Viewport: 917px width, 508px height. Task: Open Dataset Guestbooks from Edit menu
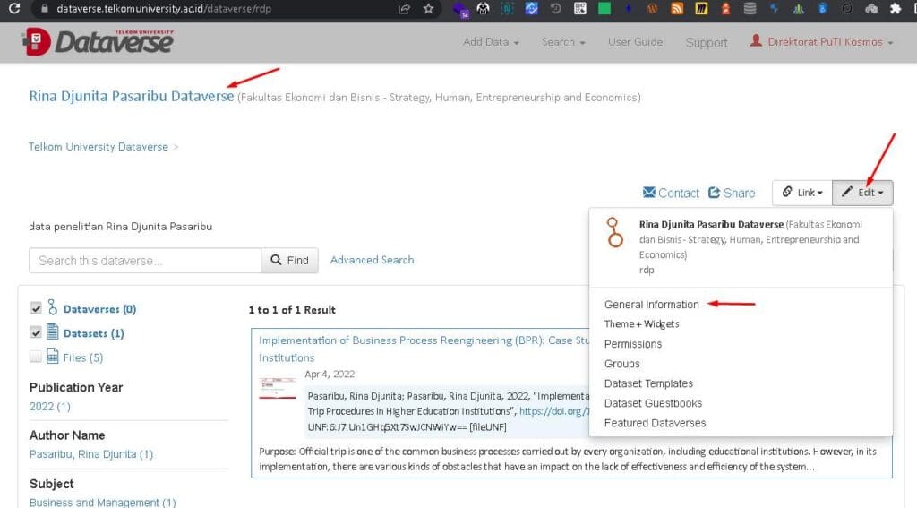(x=653, y=403)
